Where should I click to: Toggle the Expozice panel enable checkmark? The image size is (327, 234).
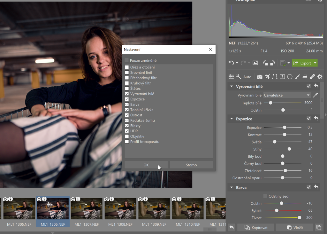[309, 118]
